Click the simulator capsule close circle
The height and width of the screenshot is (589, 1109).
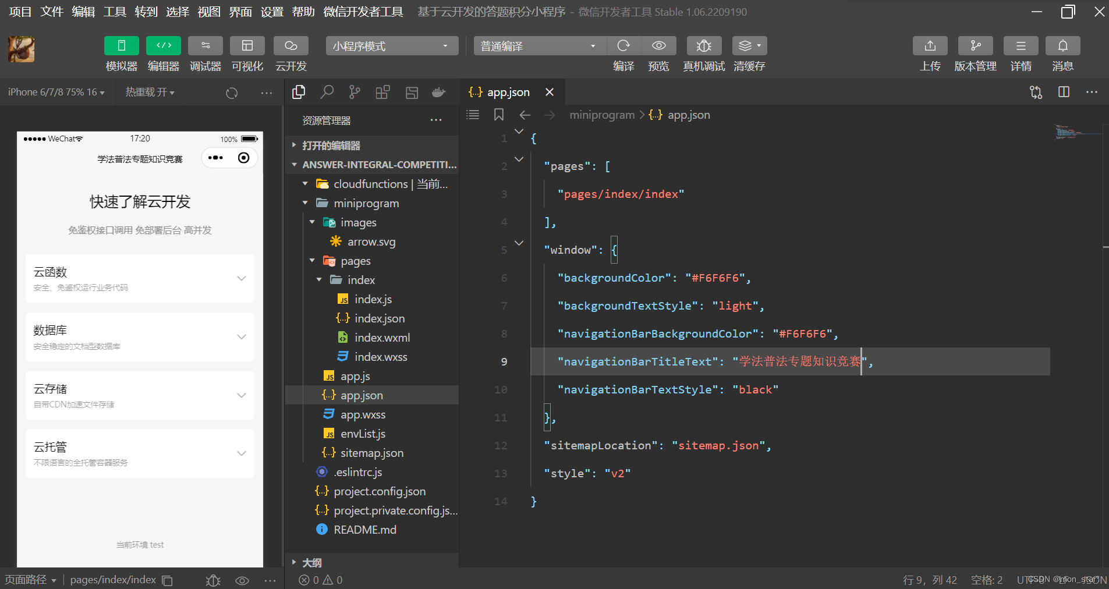coord(244,158)
